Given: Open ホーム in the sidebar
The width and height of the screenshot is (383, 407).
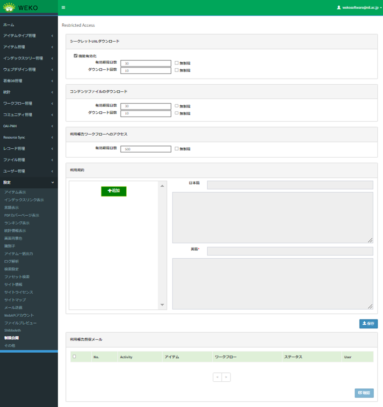Looking at the screenshot, I should (8, 24).
